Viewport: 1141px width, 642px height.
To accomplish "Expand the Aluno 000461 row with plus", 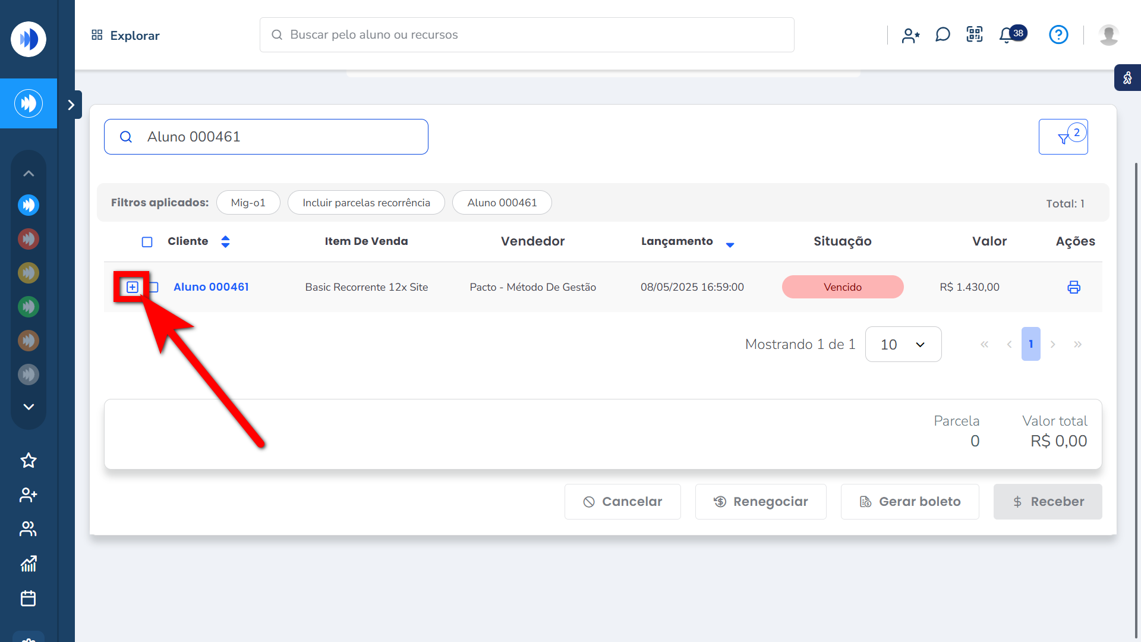I will pyautogui.click(x=133, y=287).
